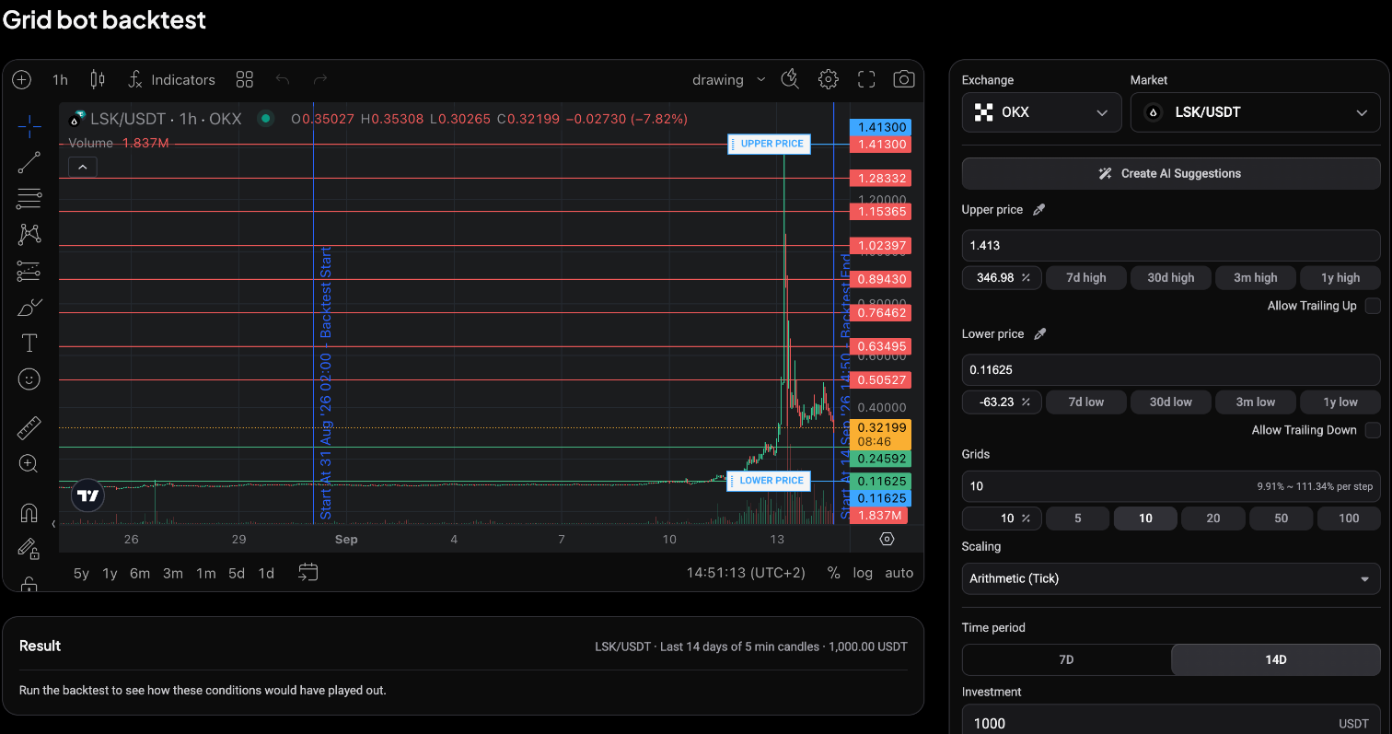This screenshot has width=1392, height=734.
Task: Open the Indicators dialog
Action: (171, 80)
